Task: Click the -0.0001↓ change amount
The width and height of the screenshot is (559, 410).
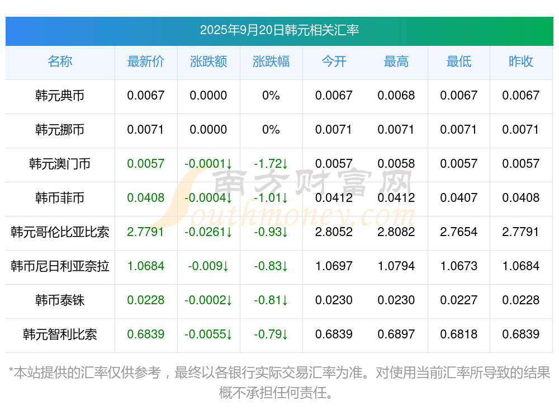Action: (x=208, y=164)
